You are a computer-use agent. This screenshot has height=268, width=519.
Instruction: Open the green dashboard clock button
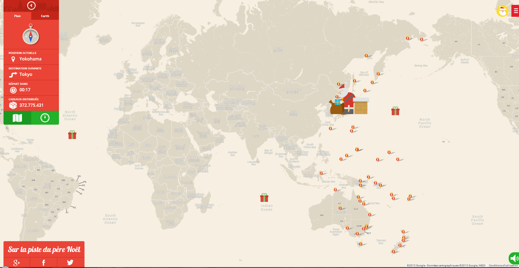pos(45,118)
